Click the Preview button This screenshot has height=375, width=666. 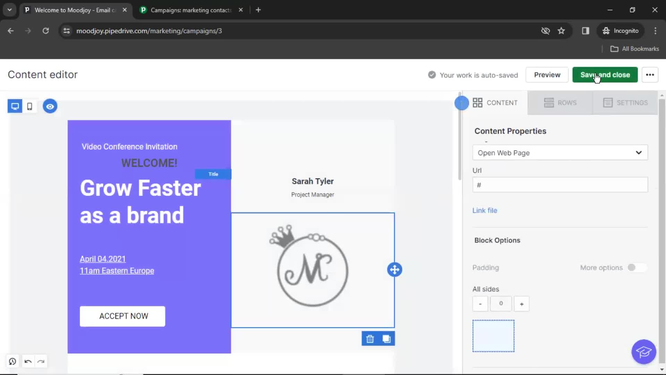click(547, 75)
